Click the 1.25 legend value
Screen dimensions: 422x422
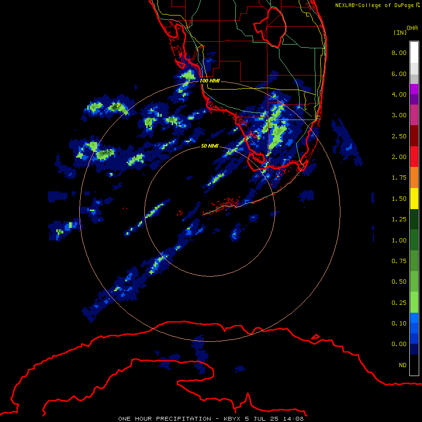(399, 219)
